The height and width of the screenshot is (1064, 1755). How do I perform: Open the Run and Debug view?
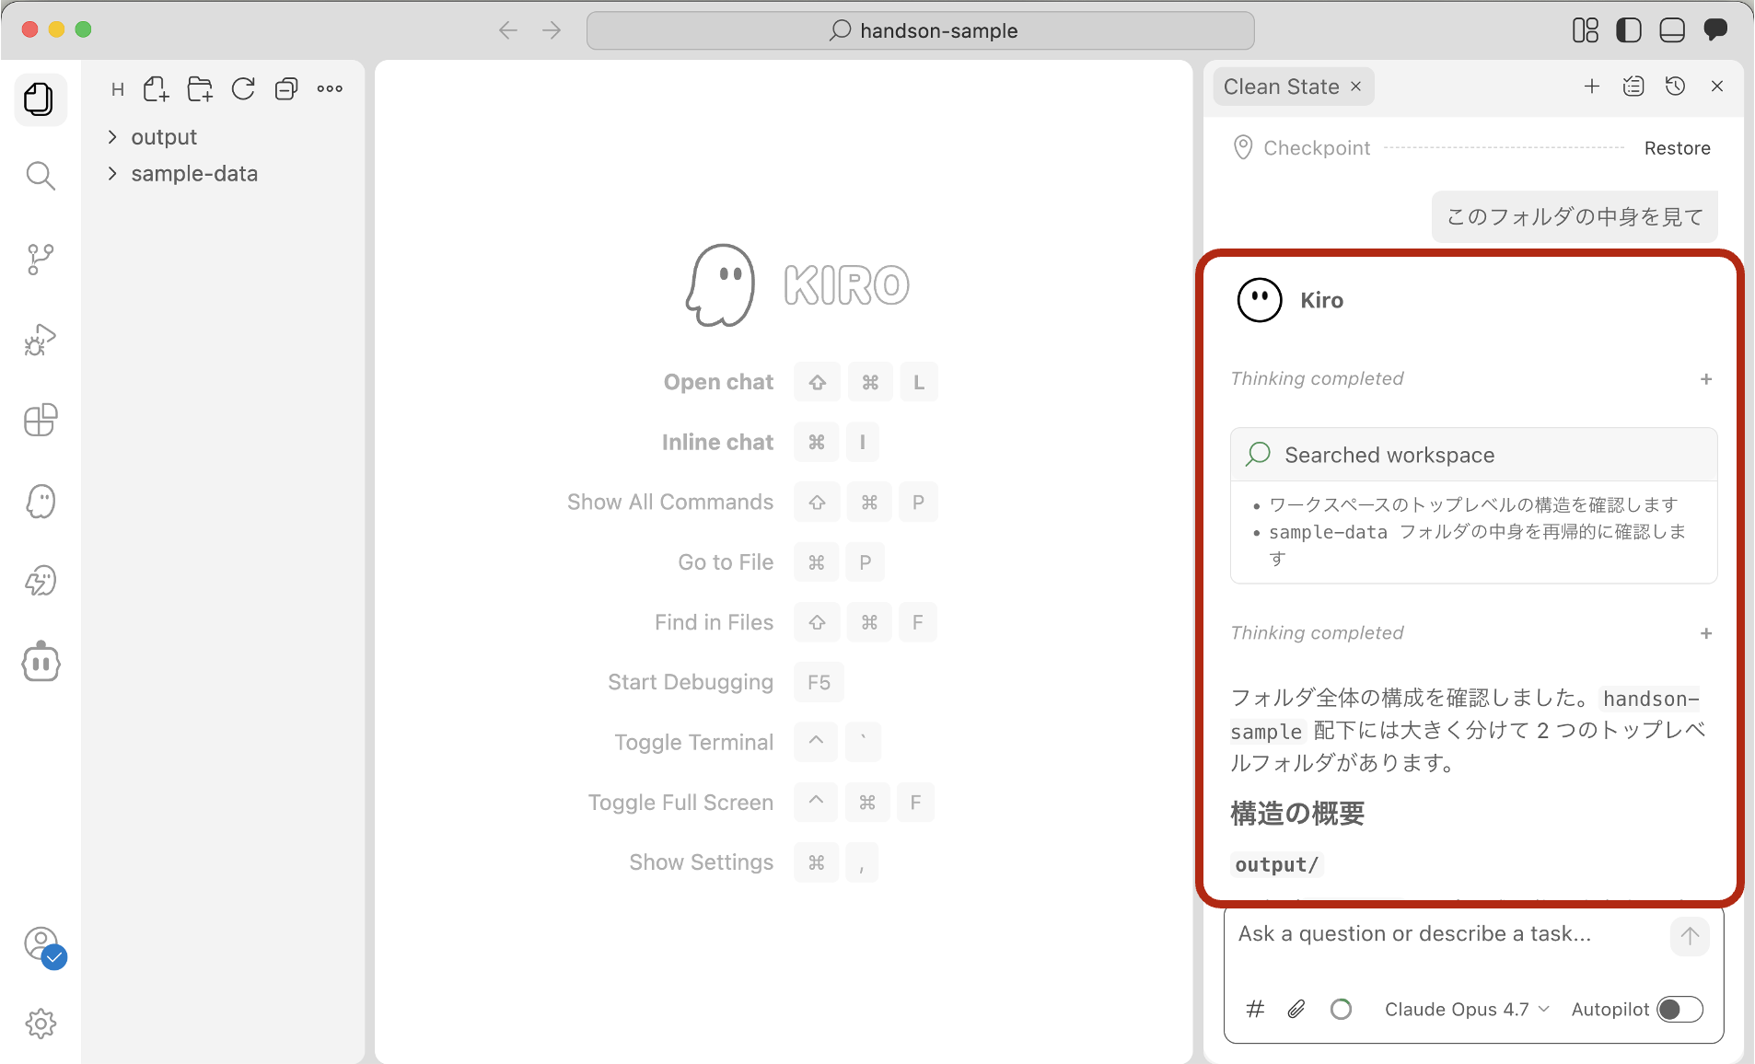coord(40,340)
